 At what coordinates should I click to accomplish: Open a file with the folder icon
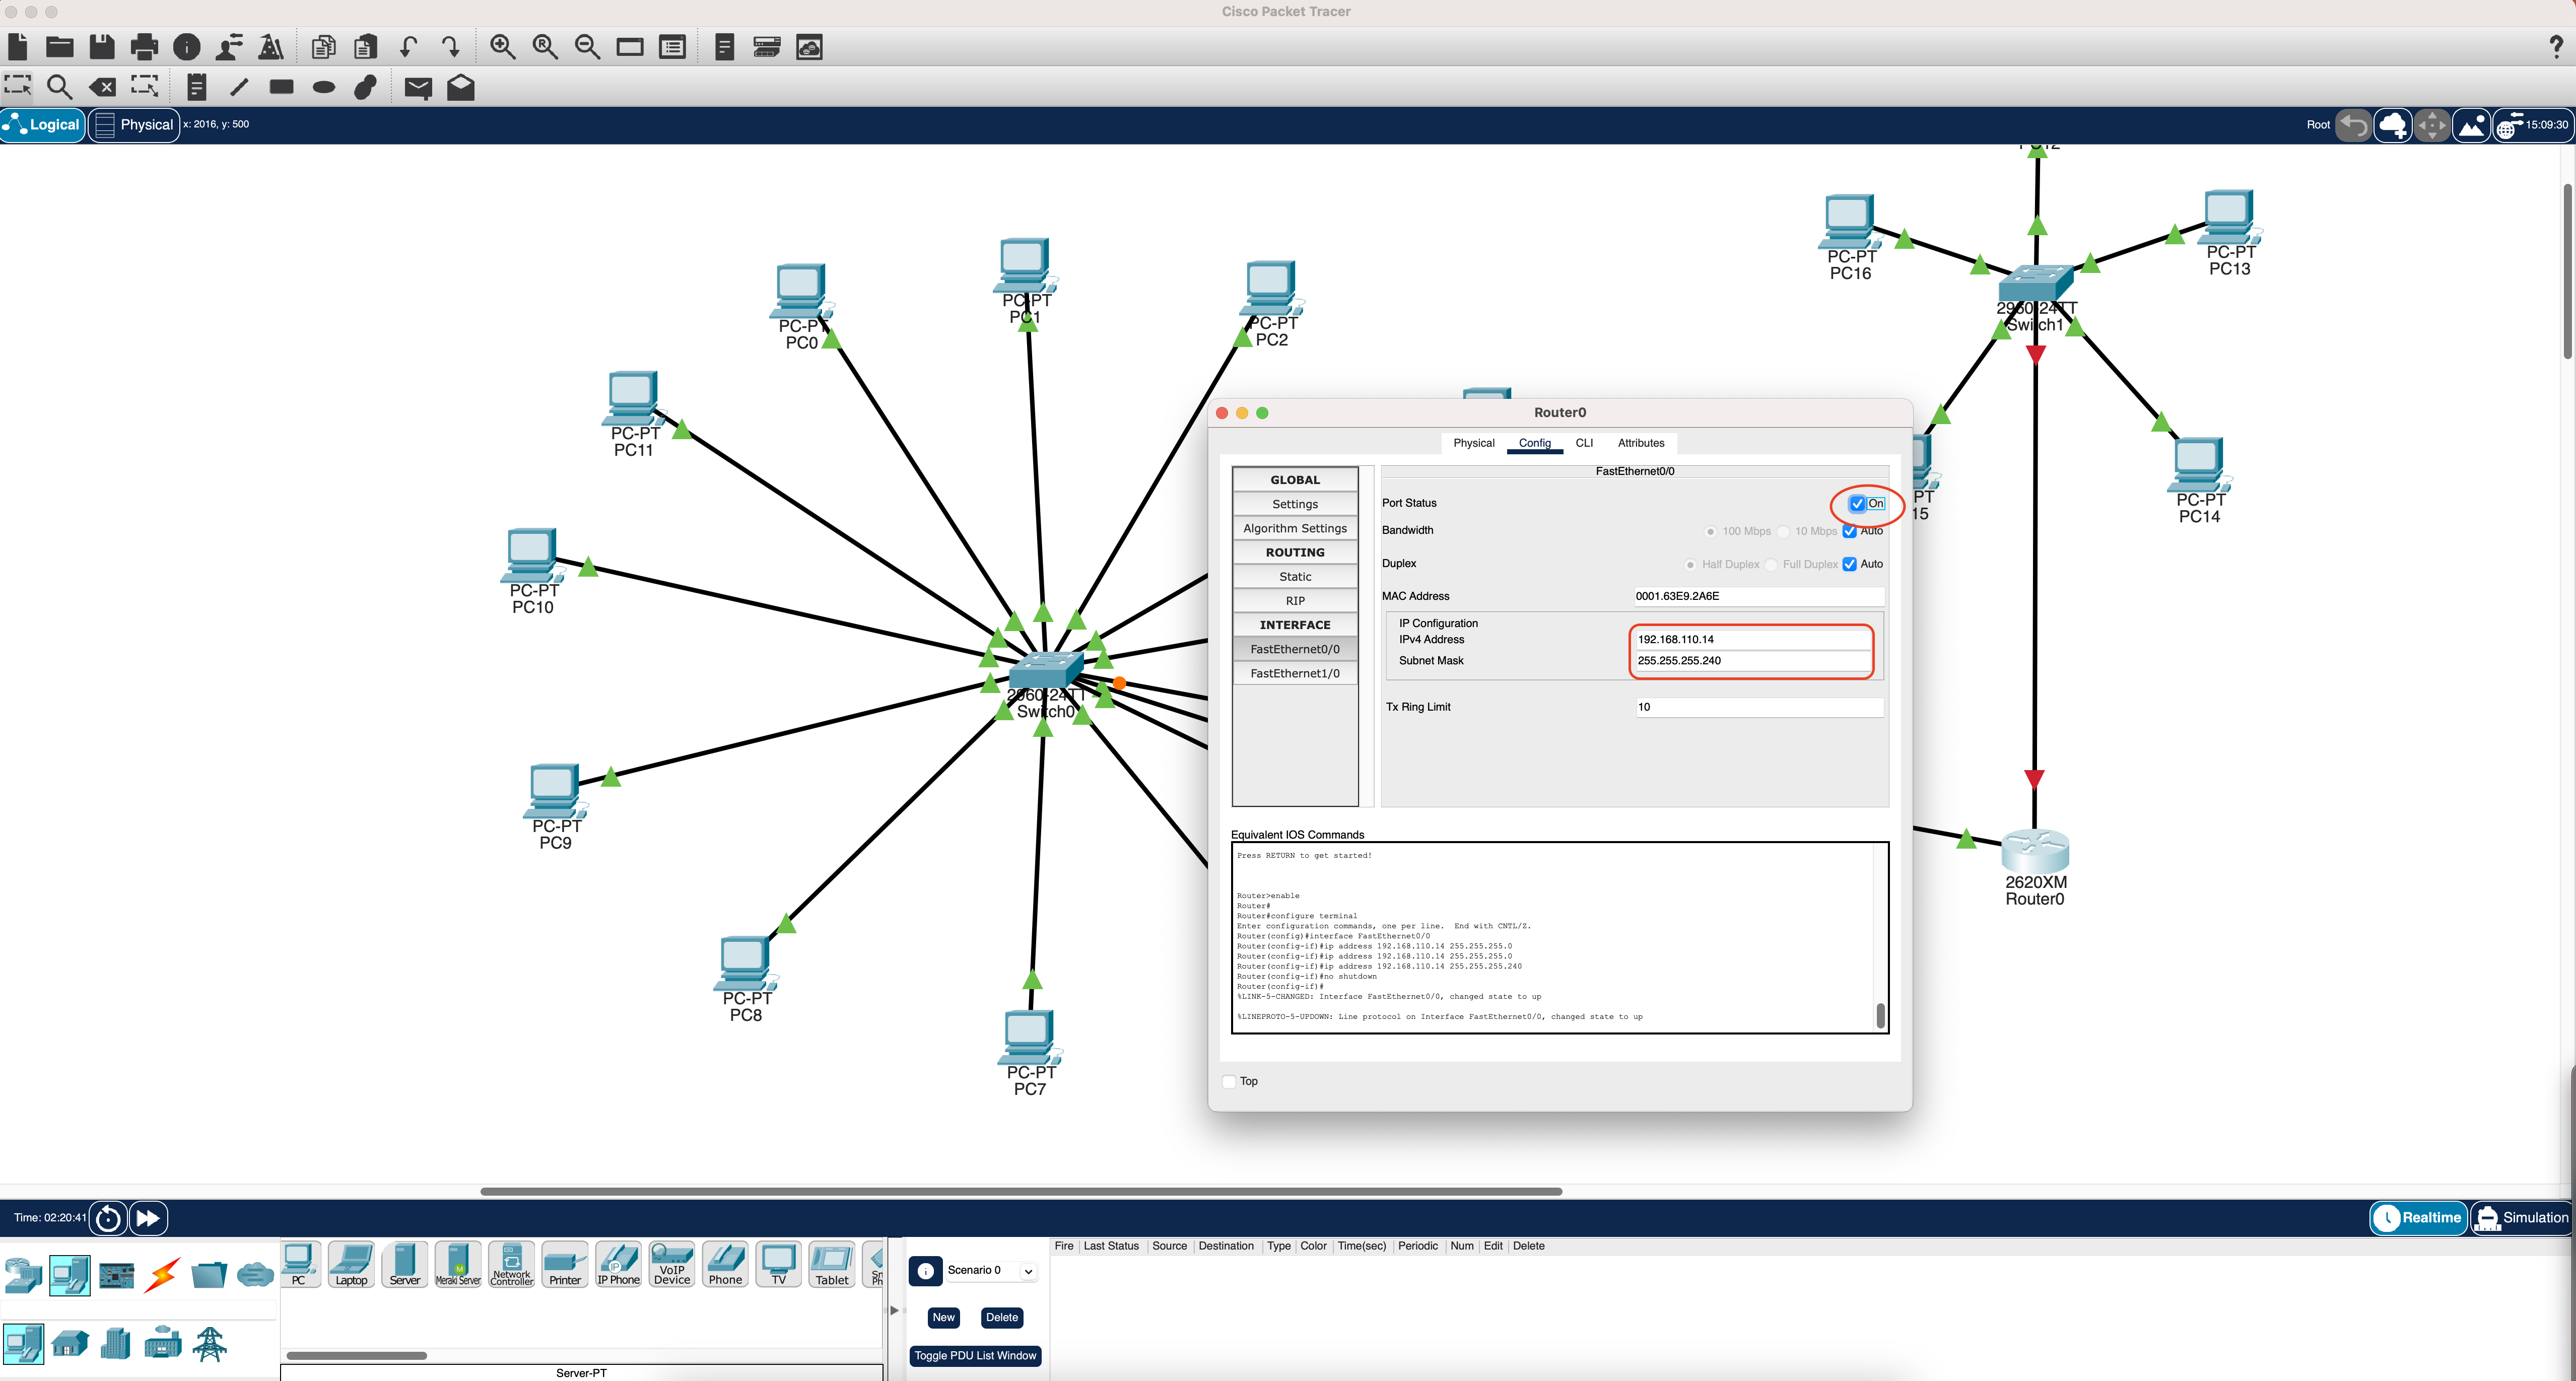(60, 46)
